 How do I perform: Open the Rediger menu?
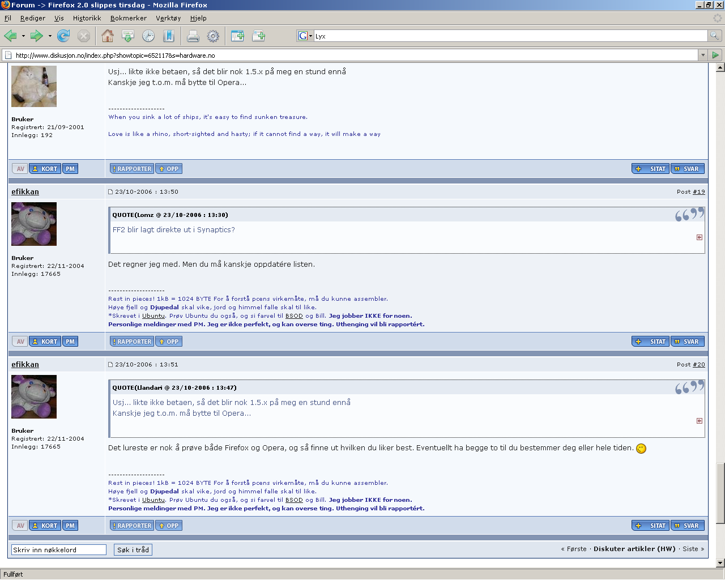click(32, 18)
